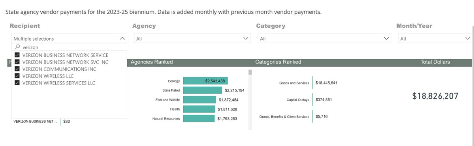The height and width of the screenshot is (146, 474).
Task: Uncheck VERIZON WIRELESS SERVICES LLC checkbox
Action: [17, 83]
